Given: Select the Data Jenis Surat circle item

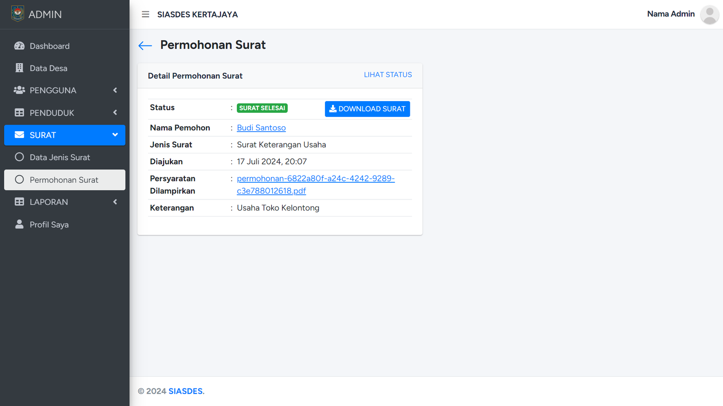Looking at the screenshot, I should (19, 157).
